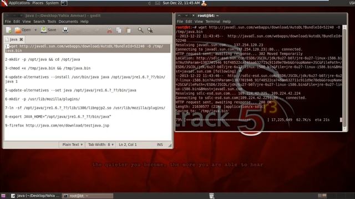Click line 6 mkdir /usr/lib/mozilla/plugins text
The image size is (355, 199).
click(43, 99)
